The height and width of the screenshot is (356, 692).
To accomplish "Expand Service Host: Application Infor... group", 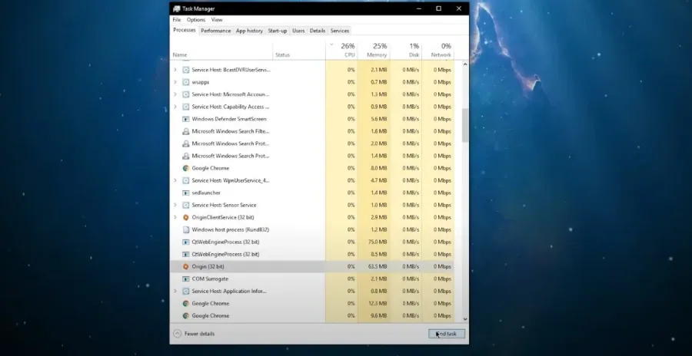I will point(175,292).
